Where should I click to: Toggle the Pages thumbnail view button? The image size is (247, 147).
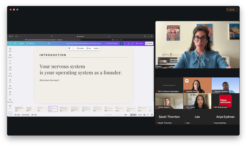click(133, 115)
